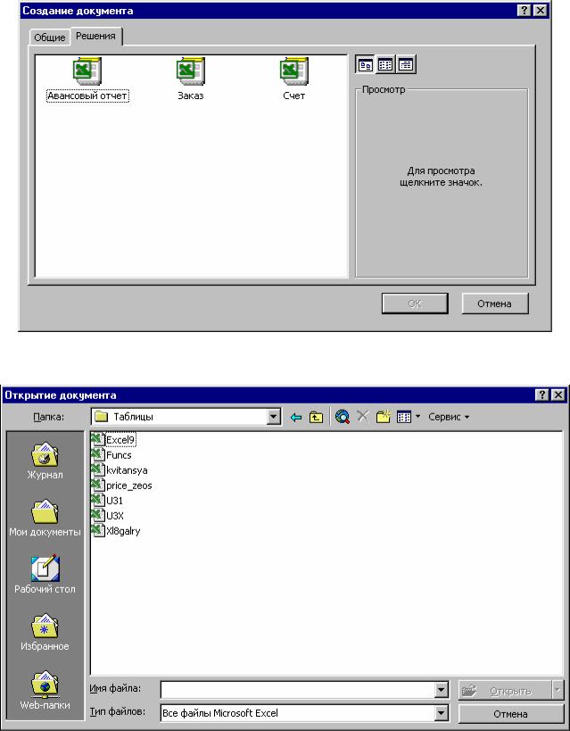570x731 pixels.
Task: Open the Имя файла dropdown arrow
Action: point(442,690)
